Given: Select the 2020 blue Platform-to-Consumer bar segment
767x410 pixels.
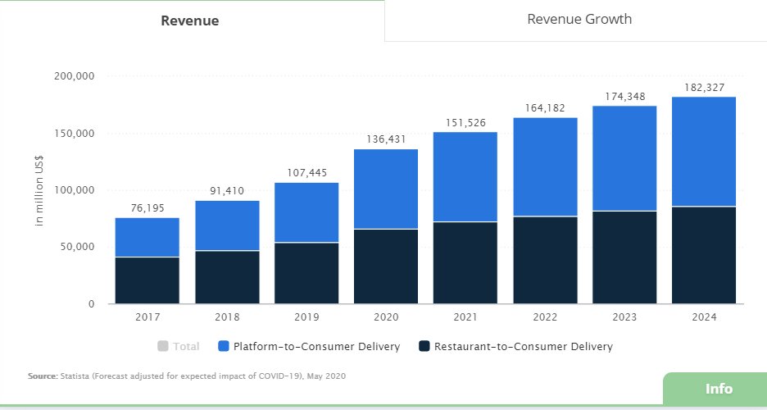Looking at the screenshot, I should (x=386, y=189).
